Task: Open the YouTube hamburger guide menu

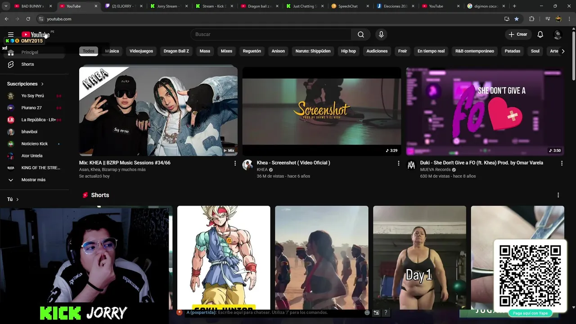Action: pos(11,35)
